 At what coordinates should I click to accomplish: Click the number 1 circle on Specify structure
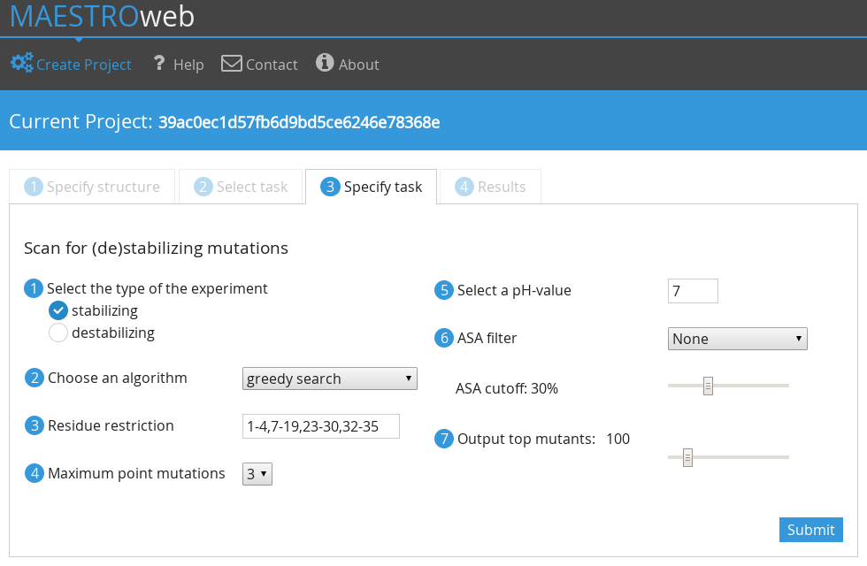tap(34, 187)
